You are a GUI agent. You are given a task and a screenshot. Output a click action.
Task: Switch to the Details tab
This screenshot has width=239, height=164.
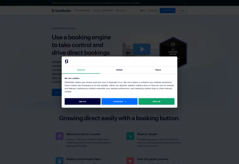pos(119,70)
